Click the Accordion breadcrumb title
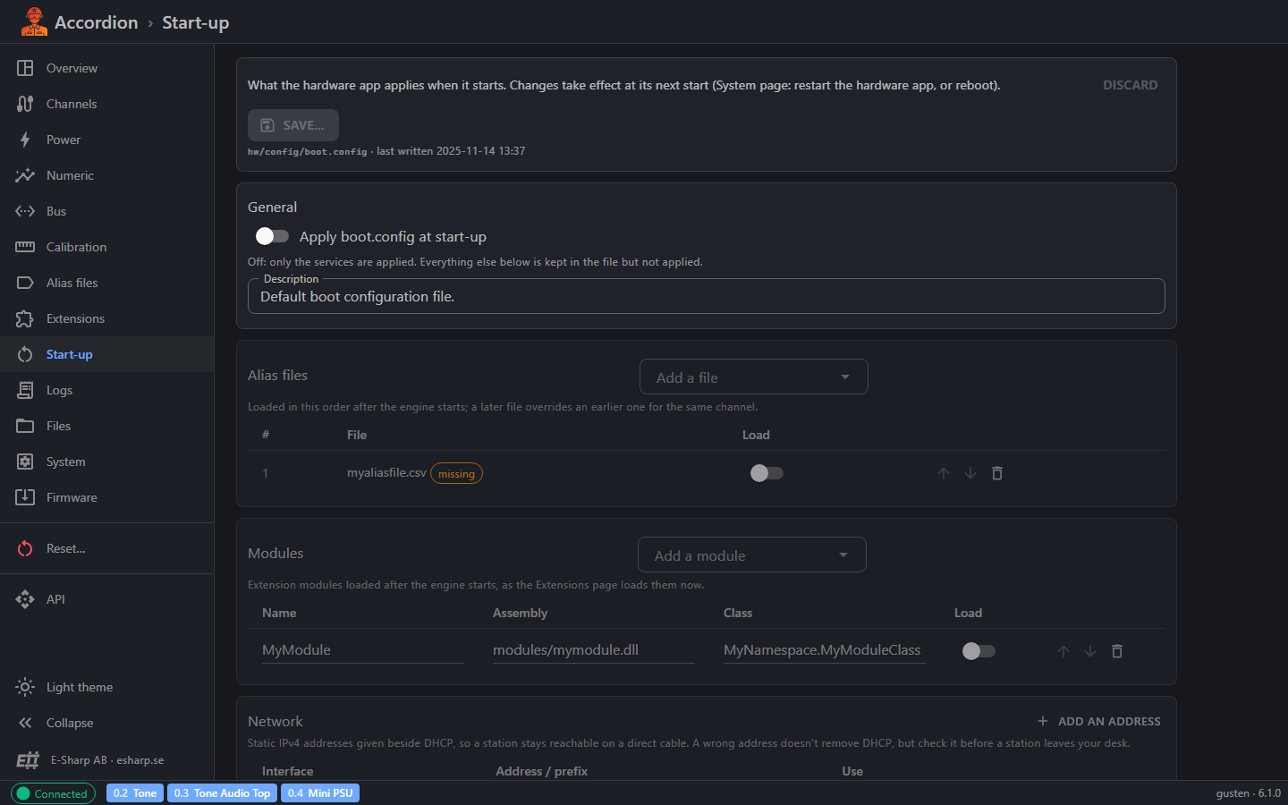1288x805 pixels. coord(97,22)
